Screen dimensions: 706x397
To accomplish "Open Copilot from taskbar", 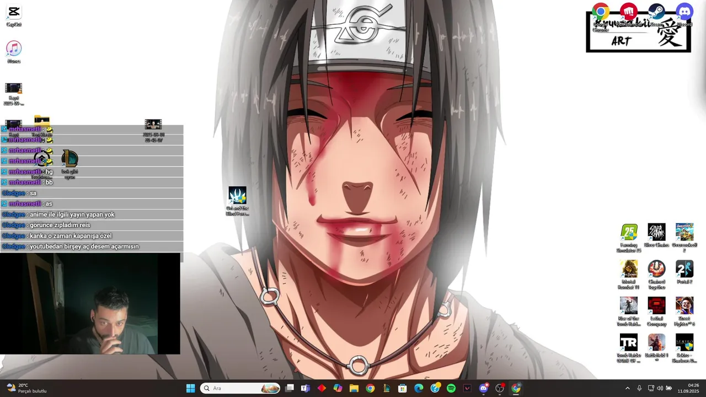I will 338,388.
